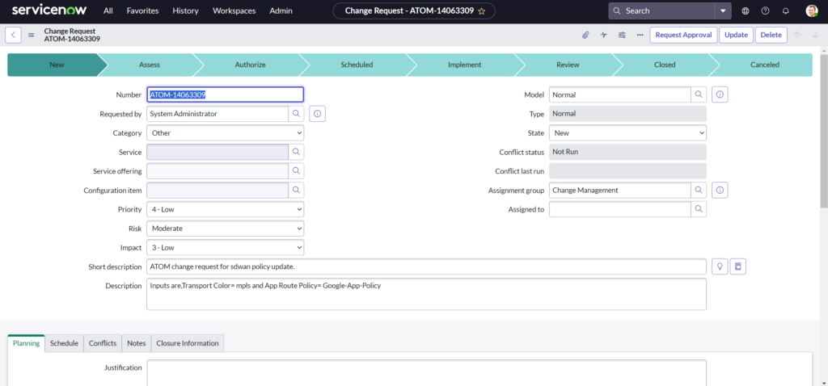This screenshot has width=828, height=386.
Task: Open the Impact dropdown
Action: 226,247
